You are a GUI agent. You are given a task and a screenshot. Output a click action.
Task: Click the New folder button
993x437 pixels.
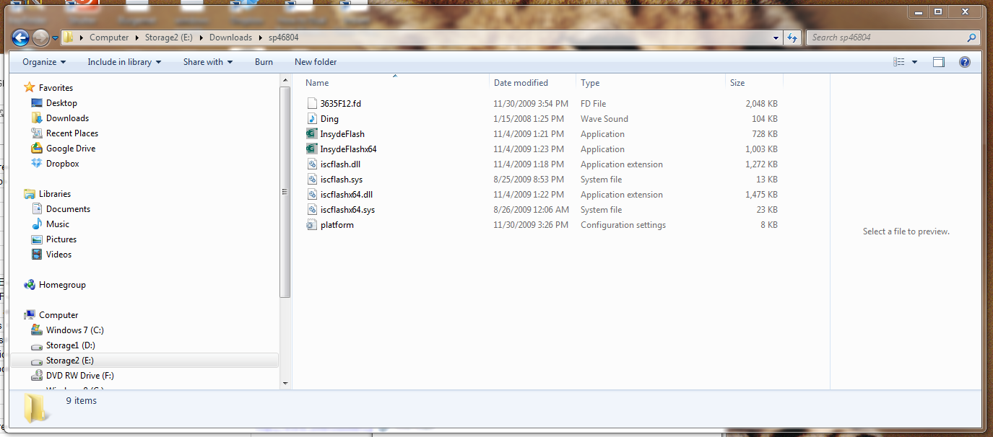pos(316,62)
